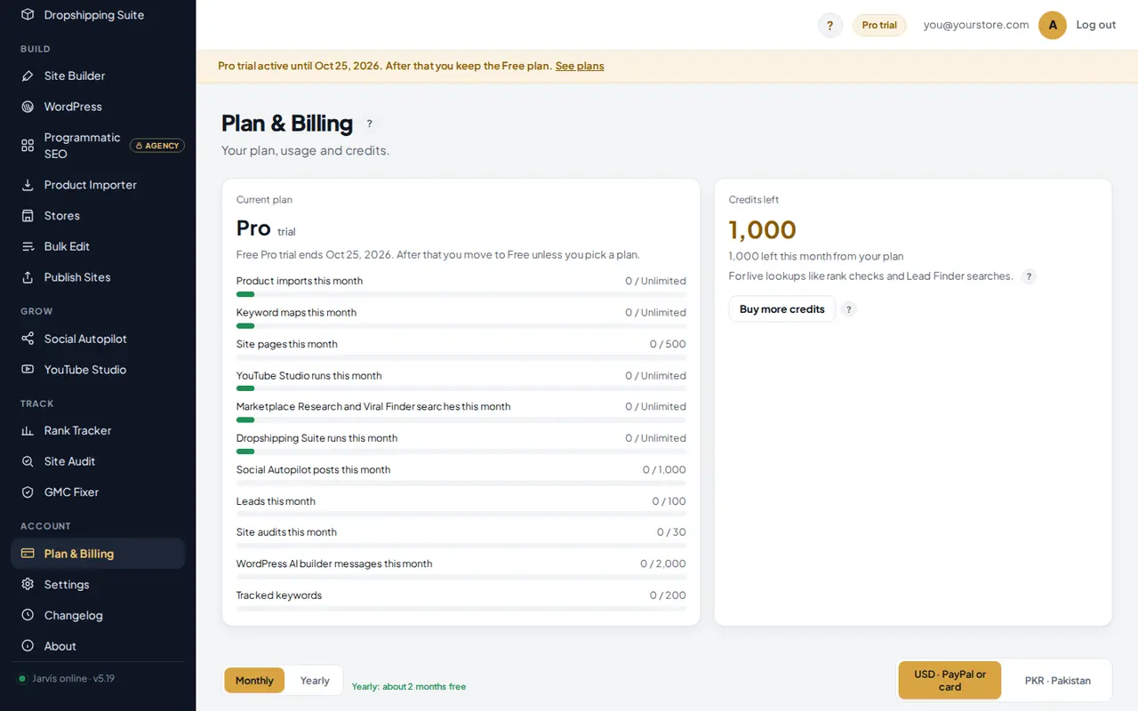This screenshot has height=711, width=1138.
Task: Click the help icon beside Plan & Billing heading
Action: tap(370, 124)
